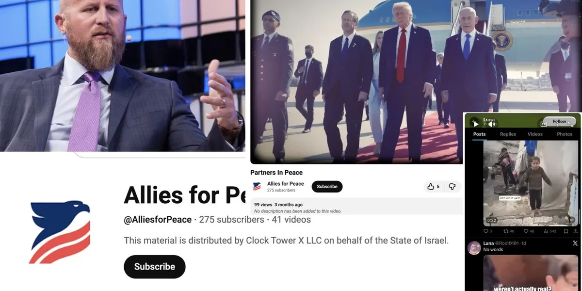Open the Photos tab
Viewport: 582px width, 291px height.
pyautogui.click(x=565, y=134)
